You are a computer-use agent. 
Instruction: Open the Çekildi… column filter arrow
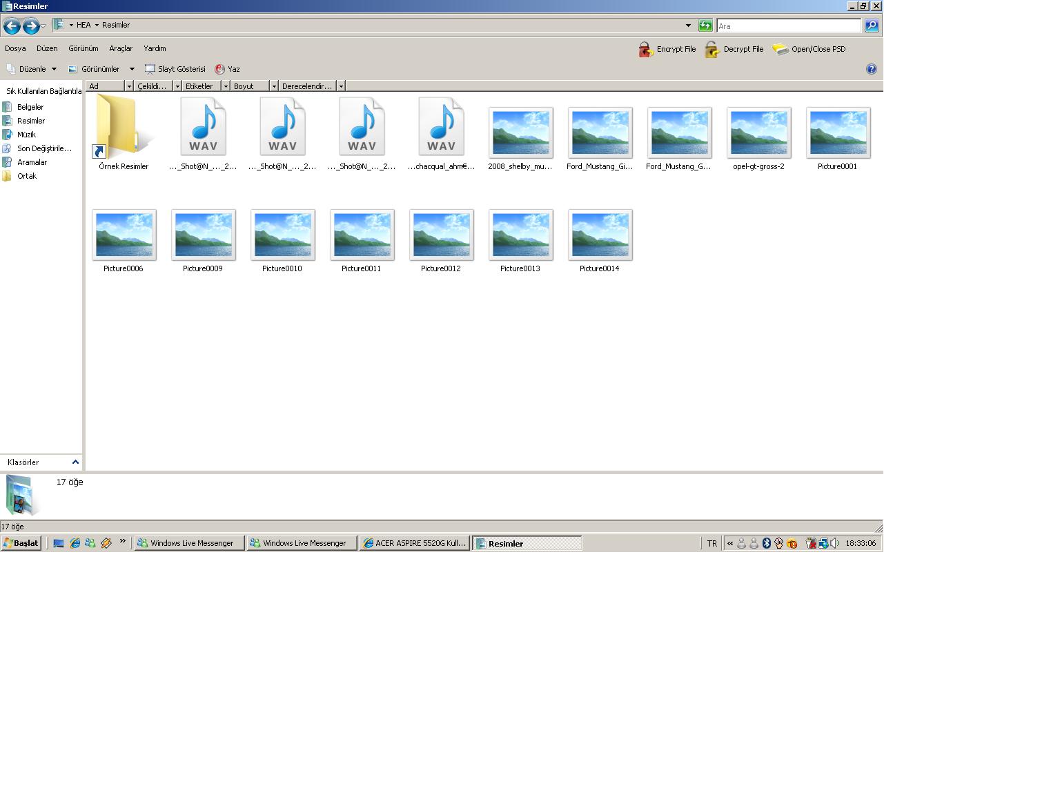(177, 86)
